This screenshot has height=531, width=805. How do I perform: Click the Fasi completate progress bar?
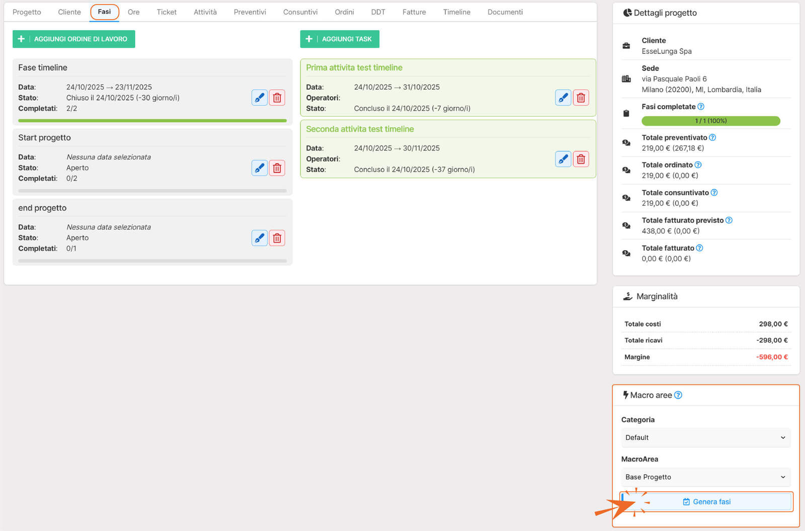tap(710, 121)
